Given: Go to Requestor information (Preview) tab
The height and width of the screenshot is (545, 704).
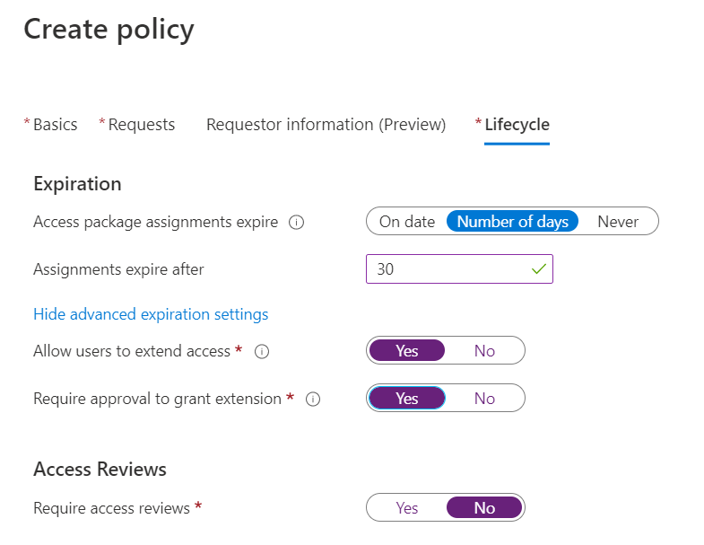Looking at the screenshot, I should point(326,125).
